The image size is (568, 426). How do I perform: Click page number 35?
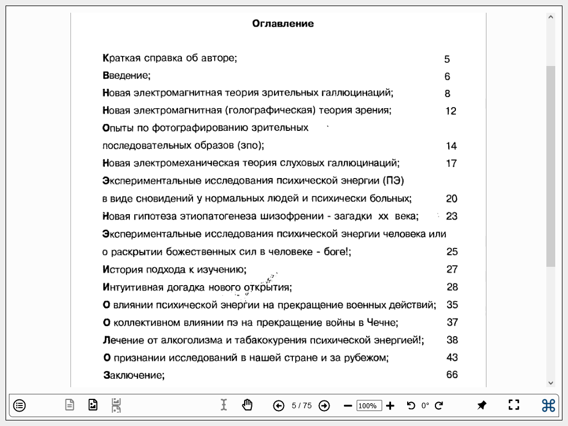point(452,305)
